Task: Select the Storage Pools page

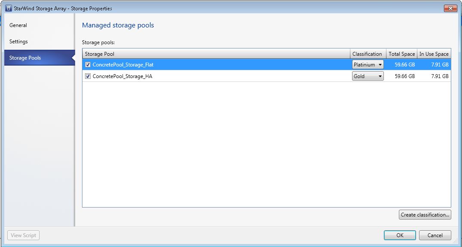Action: coord(40,58)
